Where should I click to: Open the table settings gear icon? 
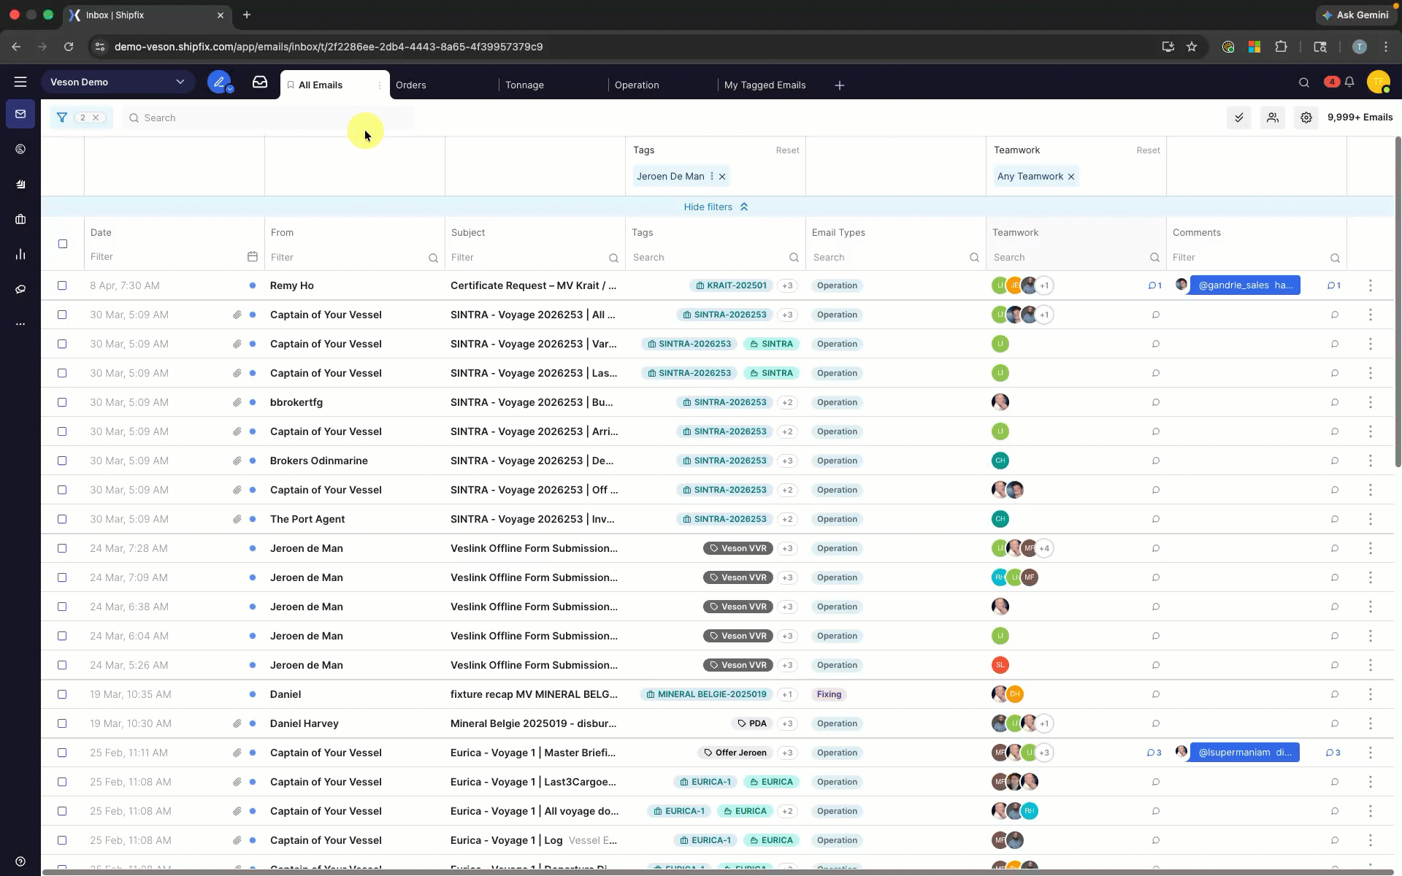(x=1306, y=118)
